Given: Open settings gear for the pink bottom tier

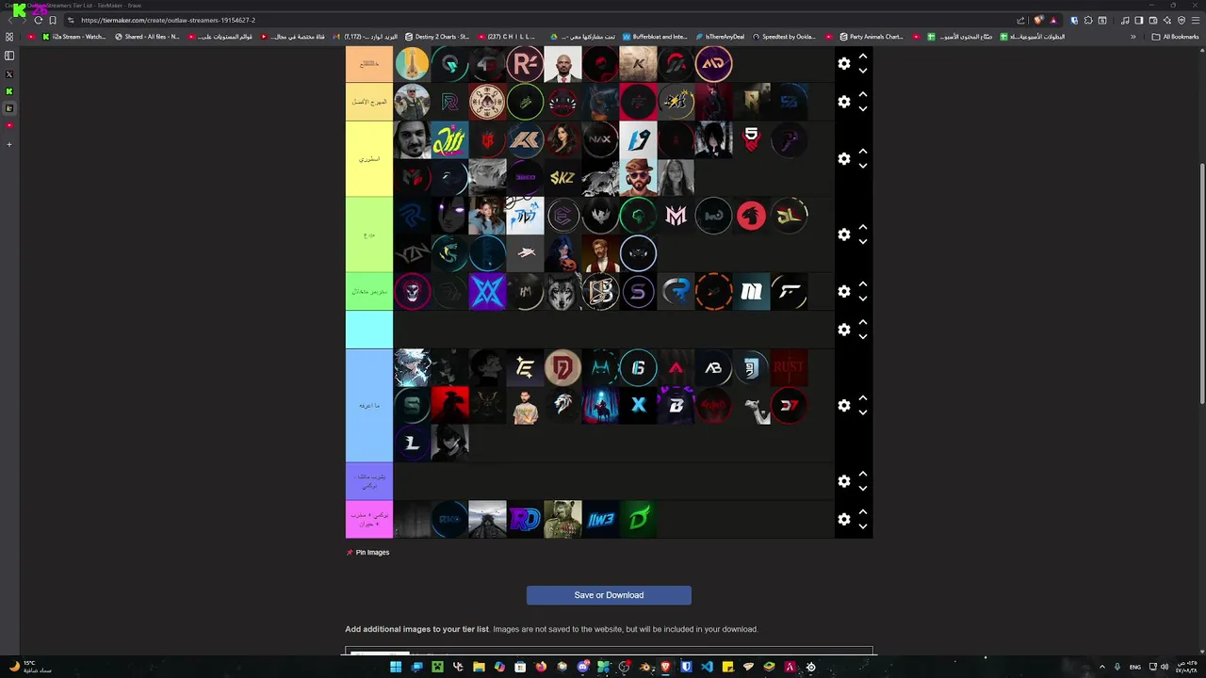Looking at the screenshot, I should click(844, 519).
